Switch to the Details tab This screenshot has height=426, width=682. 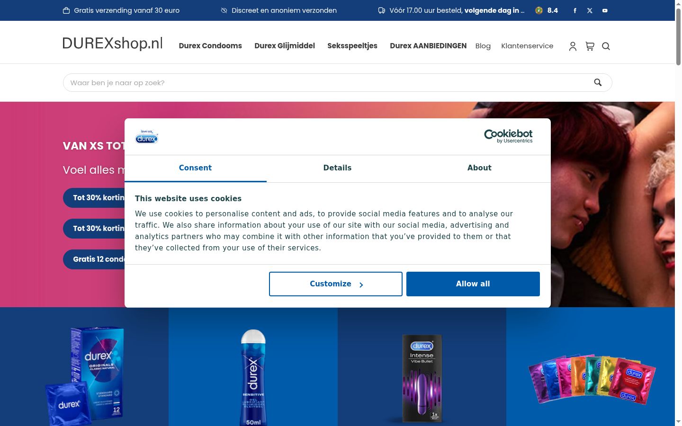[337, 168]
